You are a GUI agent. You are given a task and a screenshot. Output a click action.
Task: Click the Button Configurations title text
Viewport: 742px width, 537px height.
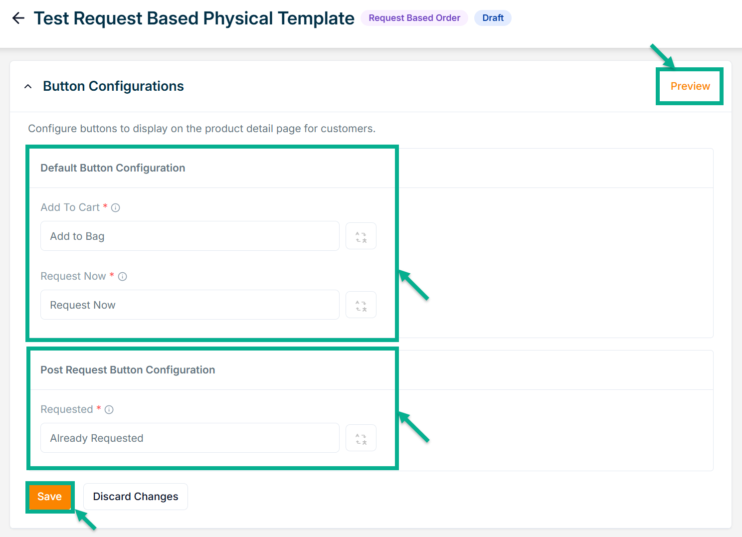[113, 86]
